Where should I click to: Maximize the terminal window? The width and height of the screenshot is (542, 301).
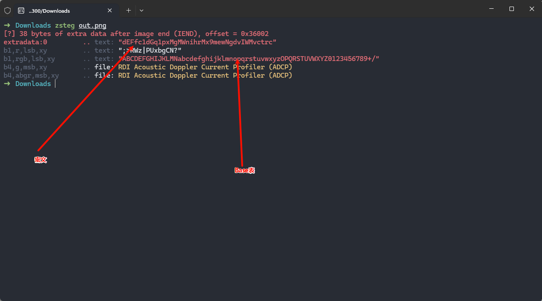click(x=512, y=9)
